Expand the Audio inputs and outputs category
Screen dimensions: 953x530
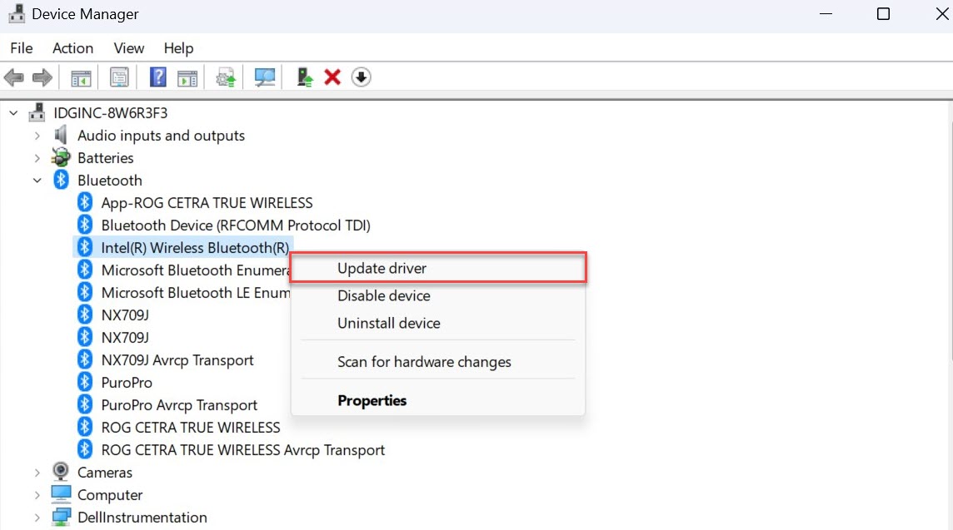[37, 136]
